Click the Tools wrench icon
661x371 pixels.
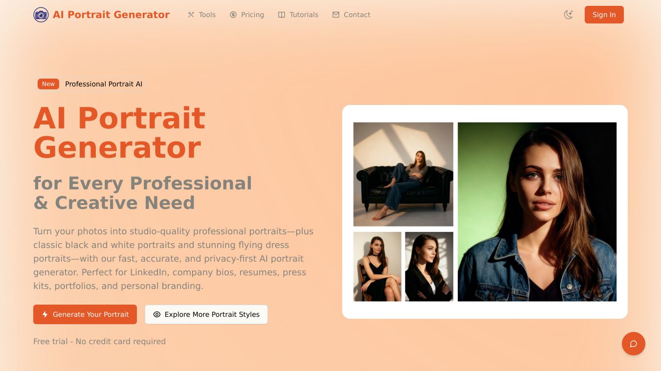191,15
